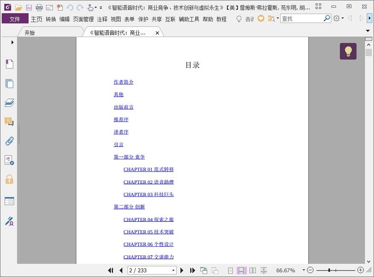Click the scroll down arrow

tap(368, 261)
